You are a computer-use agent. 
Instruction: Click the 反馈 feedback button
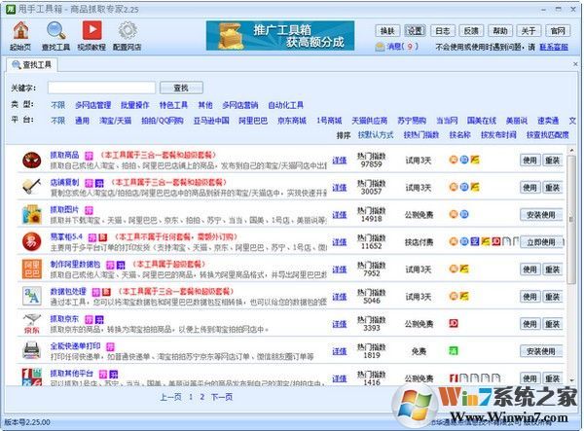pos(471,31)
